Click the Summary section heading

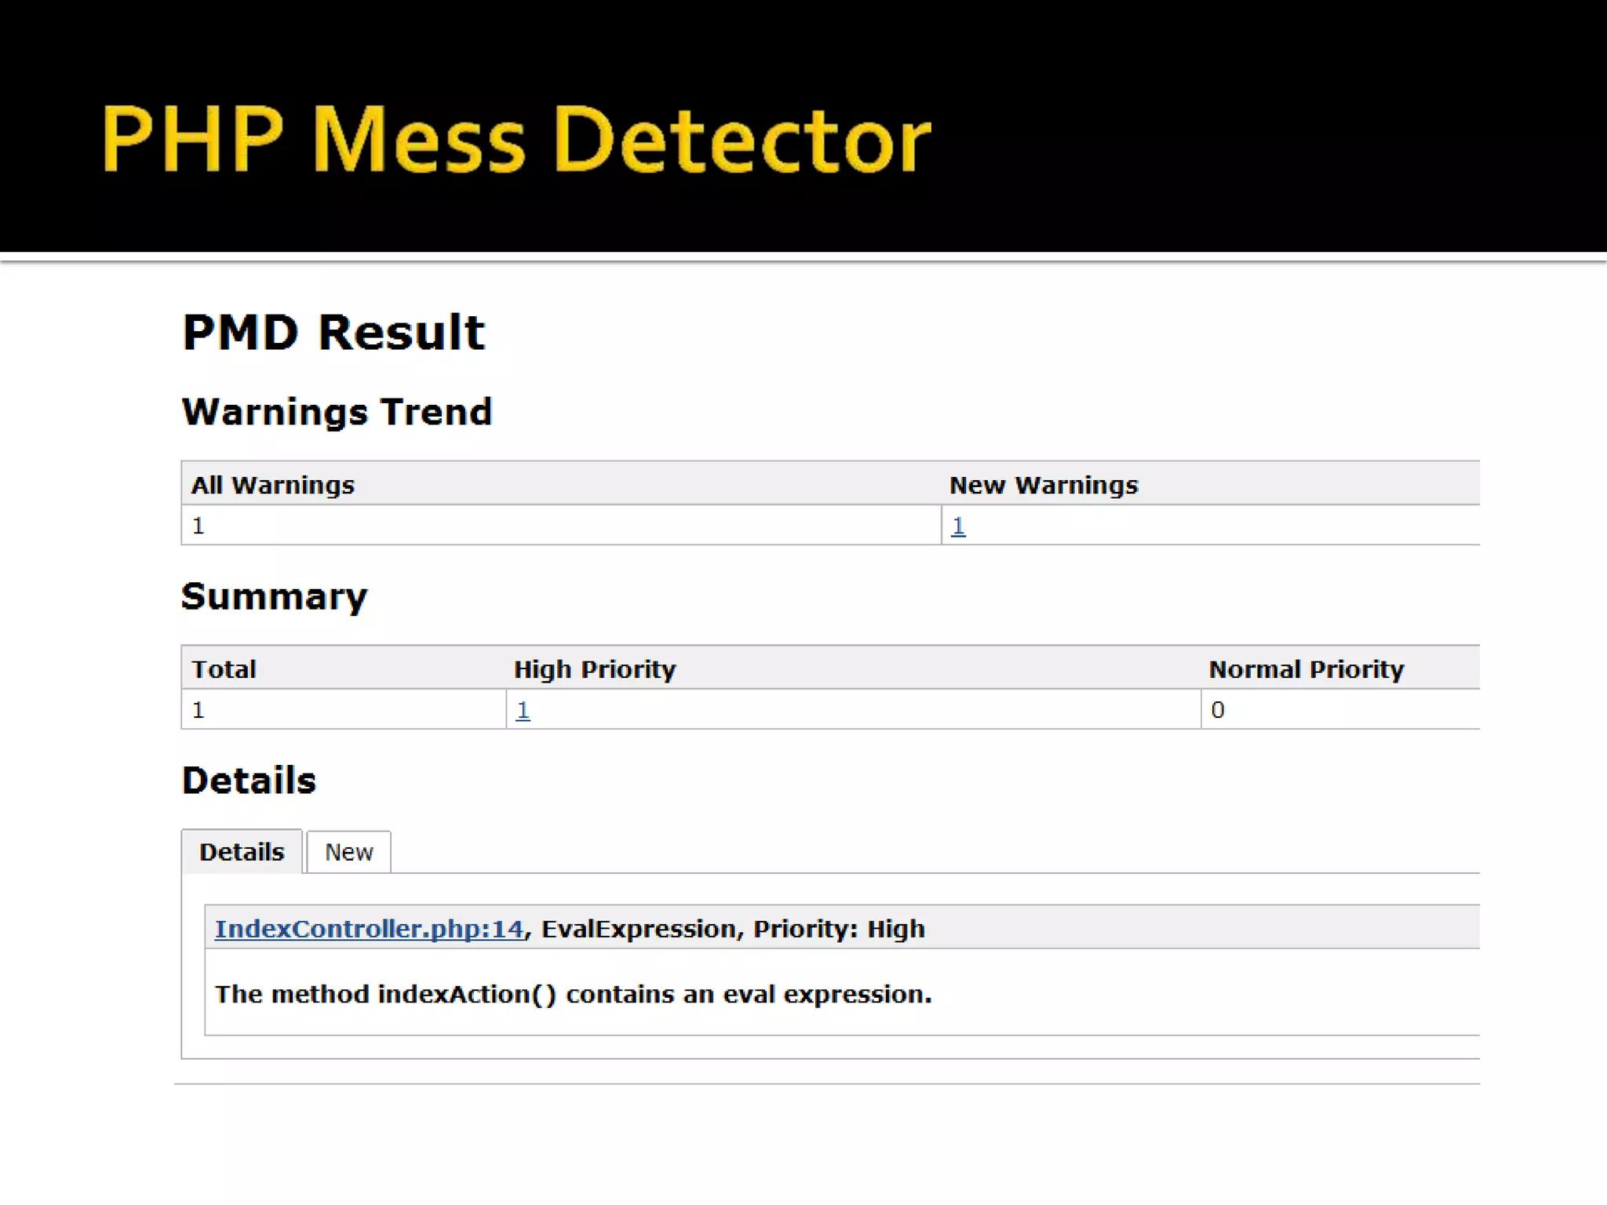[274, 596]
